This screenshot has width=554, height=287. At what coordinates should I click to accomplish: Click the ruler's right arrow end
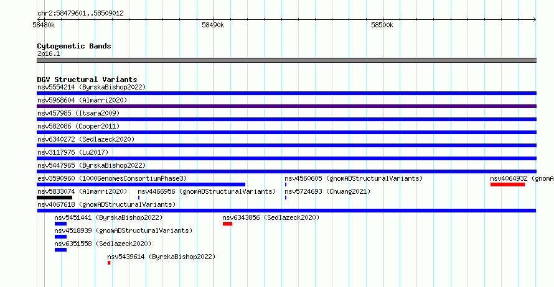pyautogui.click(x=535, y=19)
